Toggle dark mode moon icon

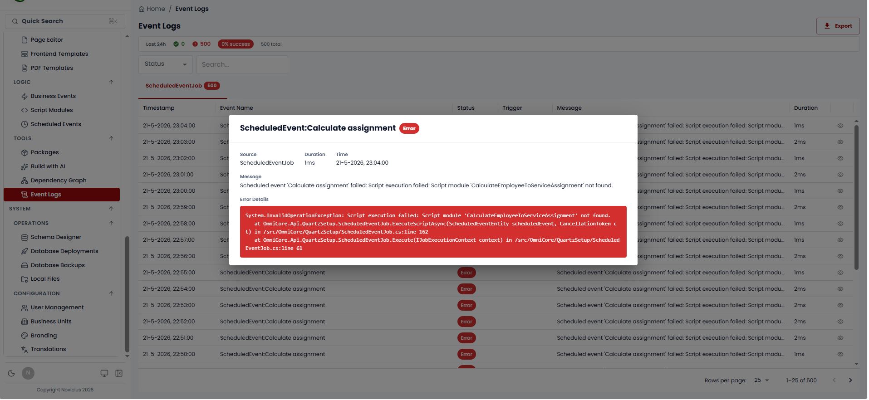[x=11, y=373]
